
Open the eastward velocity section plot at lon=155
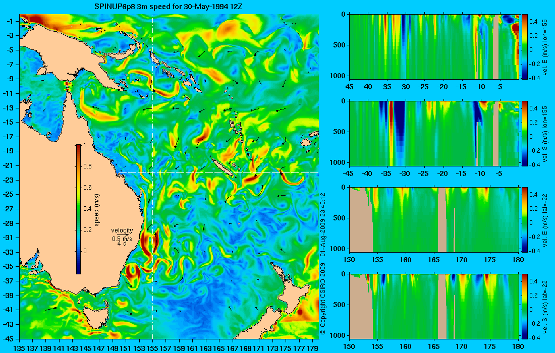click(x=434, y=47)
